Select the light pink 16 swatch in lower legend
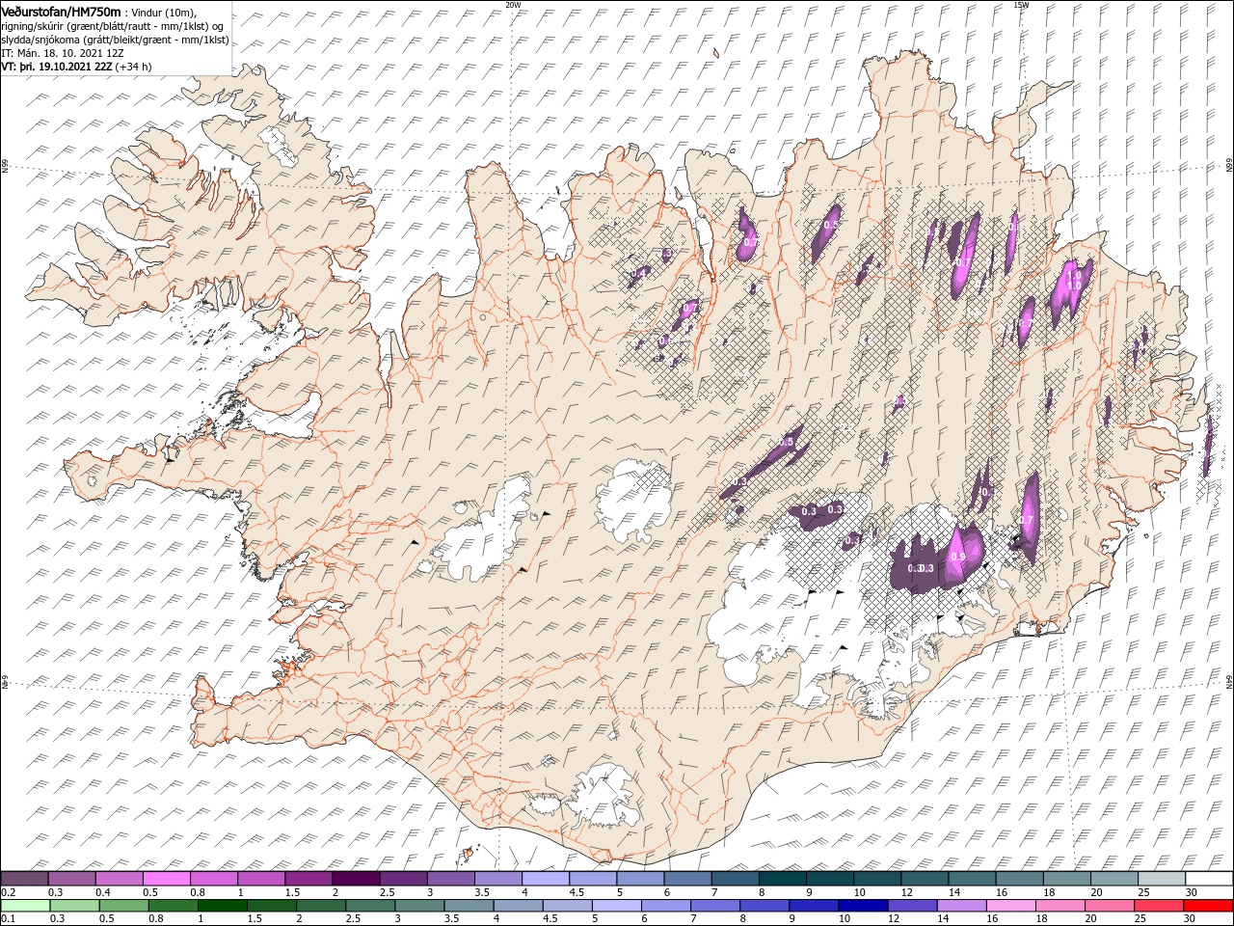 pyautogui.click(x=1012, y=905)
